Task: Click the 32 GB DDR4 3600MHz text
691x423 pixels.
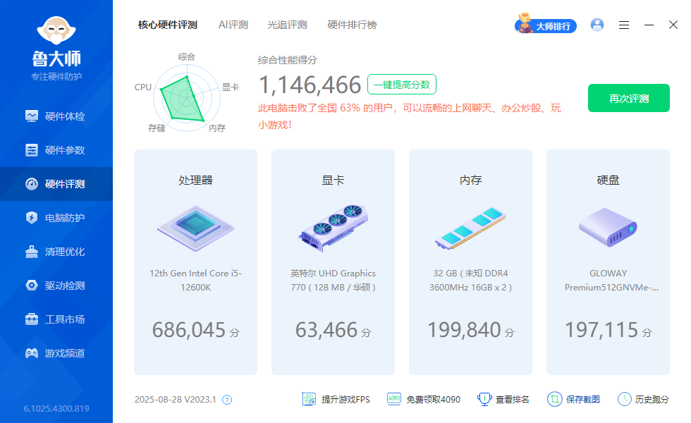Action: 471,281
